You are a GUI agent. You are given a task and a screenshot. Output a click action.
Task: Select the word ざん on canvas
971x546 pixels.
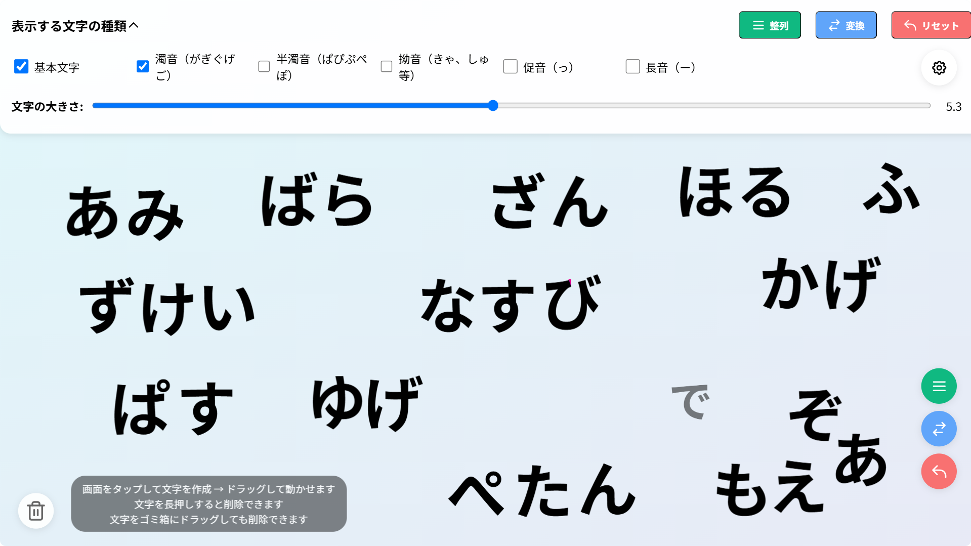point(550,201)
